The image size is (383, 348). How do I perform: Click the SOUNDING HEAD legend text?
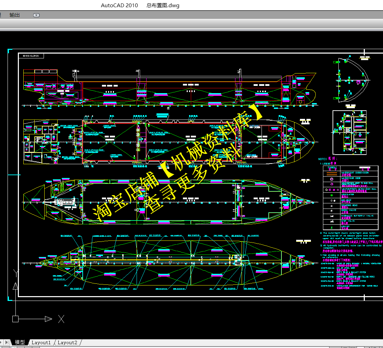tap(349, 205)
